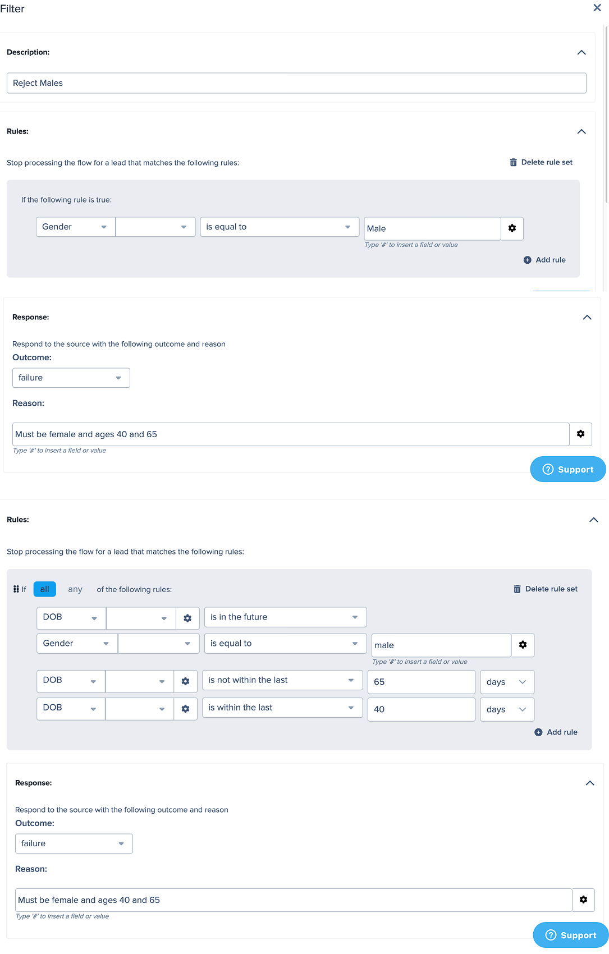Image resolution: width=609 pixels, height=954 pixels.
Task: Click the gear icon in the 'is in the future' DOB row
Action: tap(187, 618)
